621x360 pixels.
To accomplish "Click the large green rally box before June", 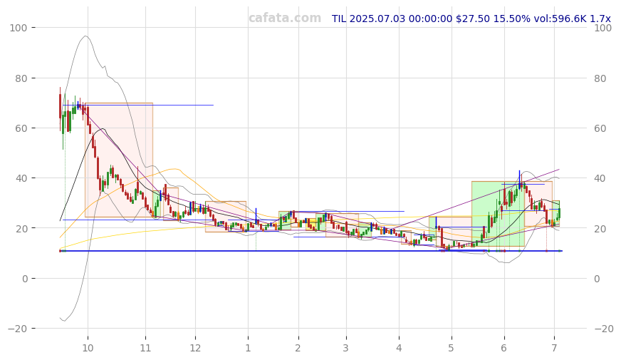I will 498,214.
